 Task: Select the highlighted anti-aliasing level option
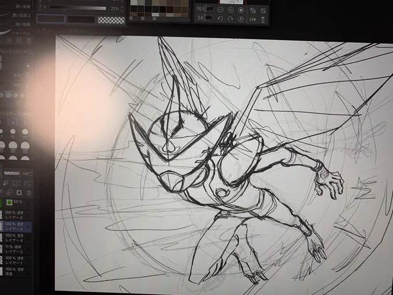(x=9, y=95)
